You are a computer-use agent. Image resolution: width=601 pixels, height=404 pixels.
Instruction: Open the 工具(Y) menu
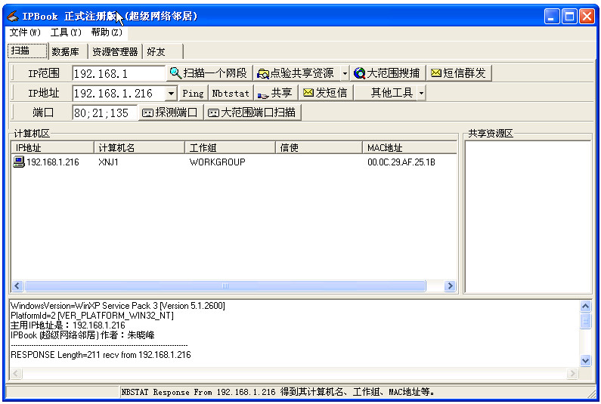[x=66, y=32]
